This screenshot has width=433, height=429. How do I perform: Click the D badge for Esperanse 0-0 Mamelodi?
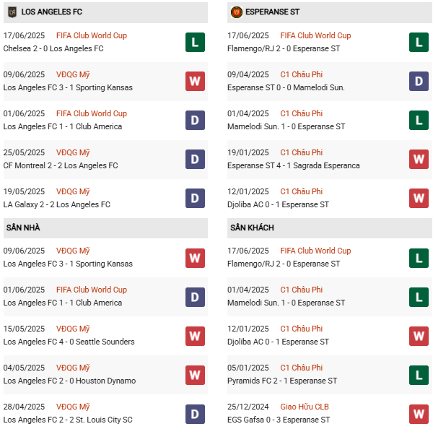coord(419,81)
